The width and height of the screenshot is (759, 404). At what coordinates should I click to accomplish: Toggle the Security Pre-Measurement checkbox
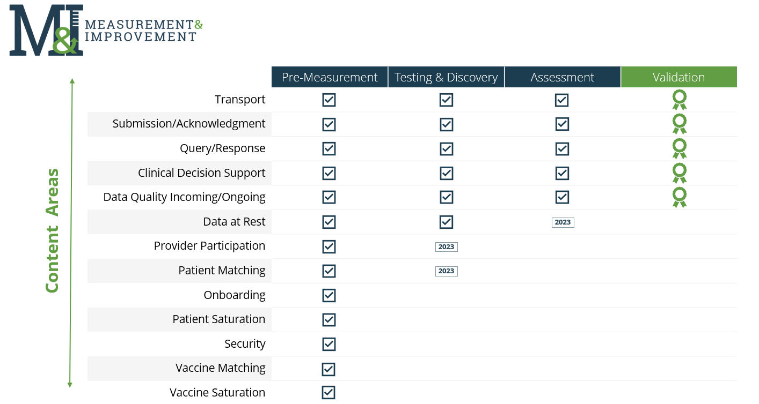(329, 344)
